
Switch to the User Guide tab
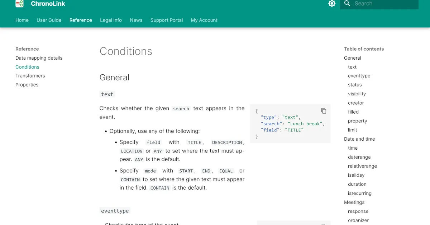49,20
